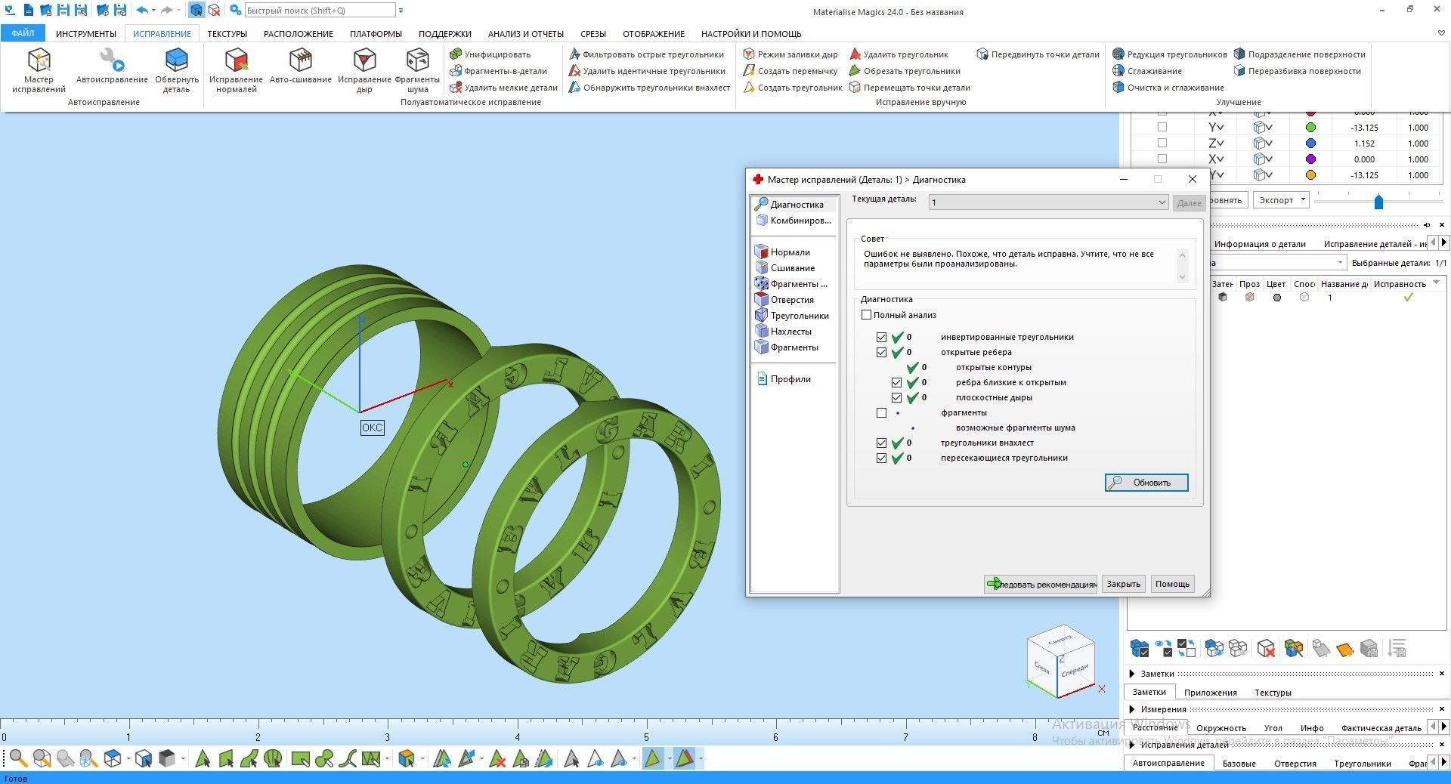The width and height of the screenshot is (1451, 784).
Task: Toggle треугольники внахлест checkbox
Action: pyautogui.click(x=881, y=443)
